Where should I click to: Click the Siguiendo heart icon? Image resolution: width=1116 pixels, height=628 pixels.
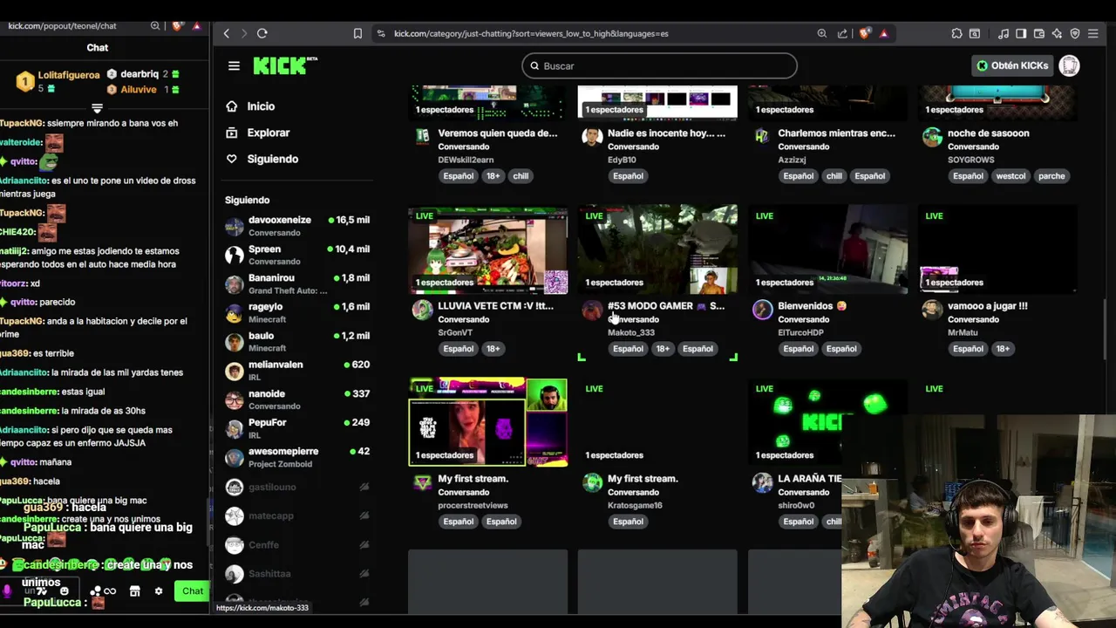231,159
